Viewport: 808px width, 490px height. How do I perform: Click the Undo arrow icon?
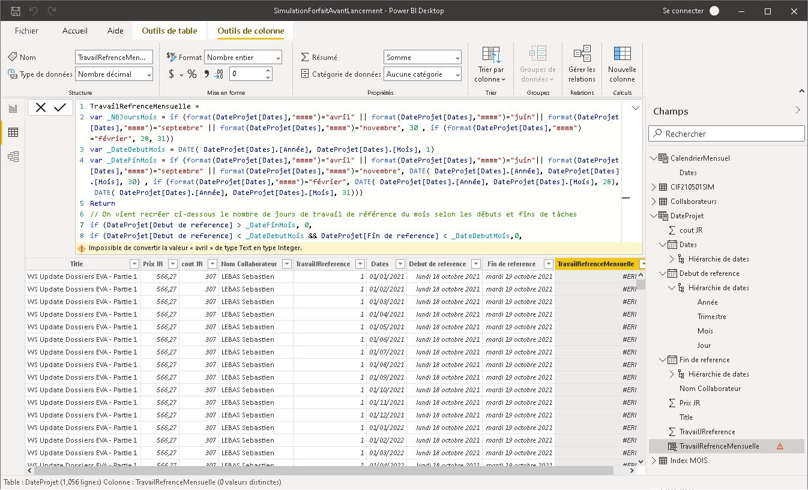point(34,11)
